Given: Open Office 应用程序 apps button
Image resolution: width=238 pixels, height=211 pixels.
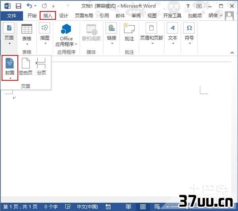Looking at the screenshot, I should point(66,35).
